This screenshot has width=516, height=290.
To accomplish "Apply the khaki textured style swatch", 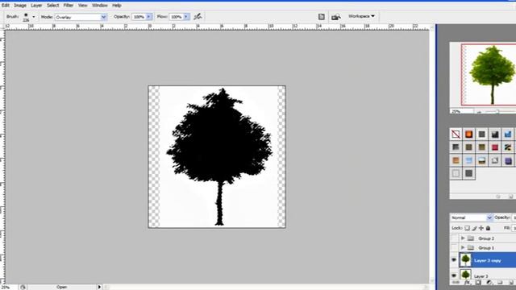I will (x=482, y=147).
